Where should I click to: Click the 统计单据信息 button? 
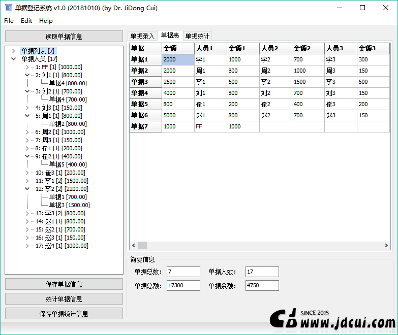(x=64, y=299)
